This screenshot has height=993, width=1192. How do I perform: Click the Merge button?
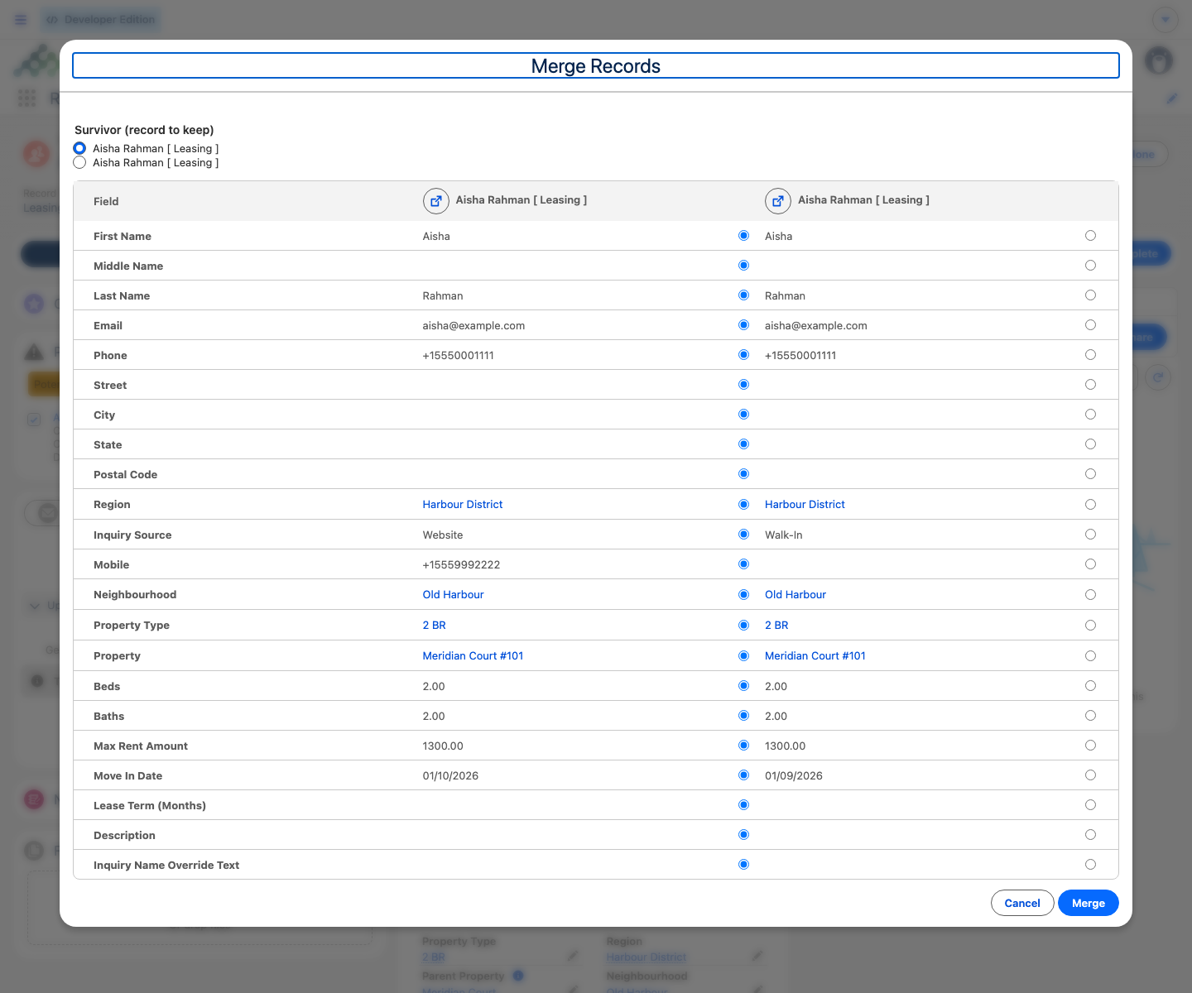coord(1088,903)
